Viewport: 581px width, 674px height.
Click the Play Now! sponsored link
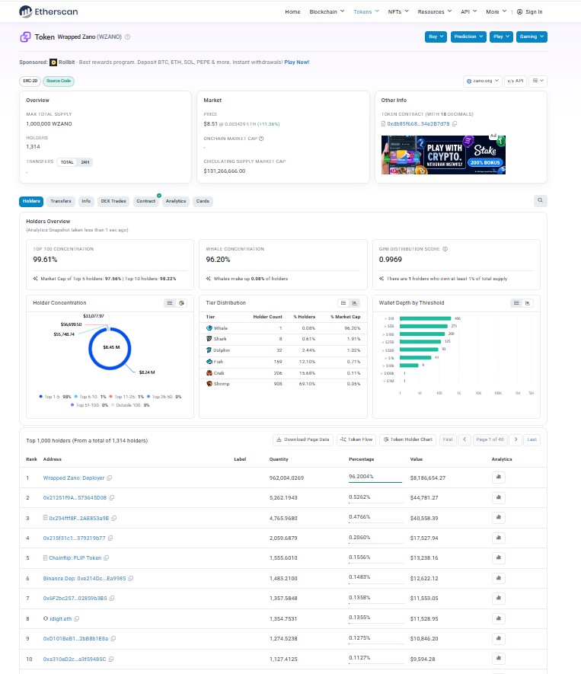(x=296, y=62)
